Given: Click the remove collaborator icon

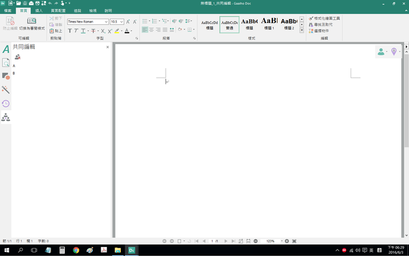Looking at the screenshot, I should pyautogui.click(x=17, y=57).
